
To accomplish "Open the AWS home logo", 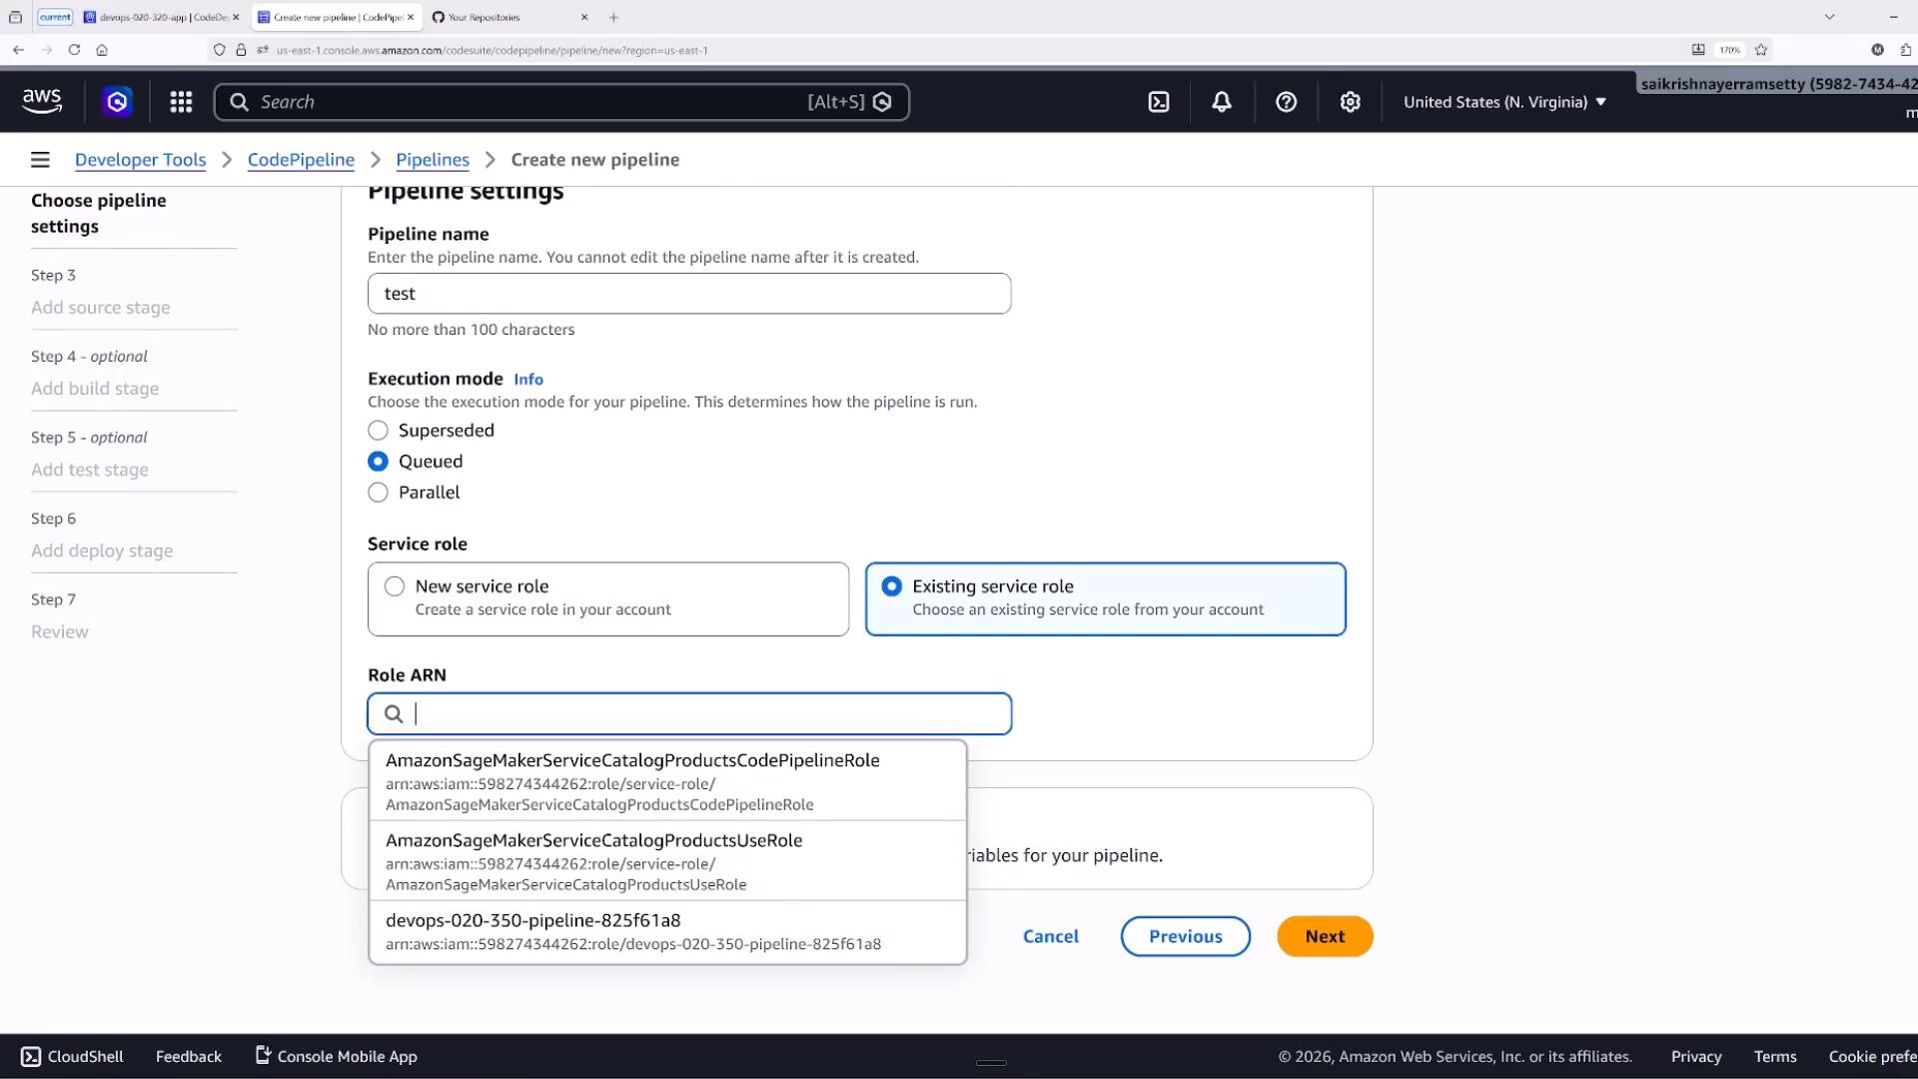I will pos(42,102).
